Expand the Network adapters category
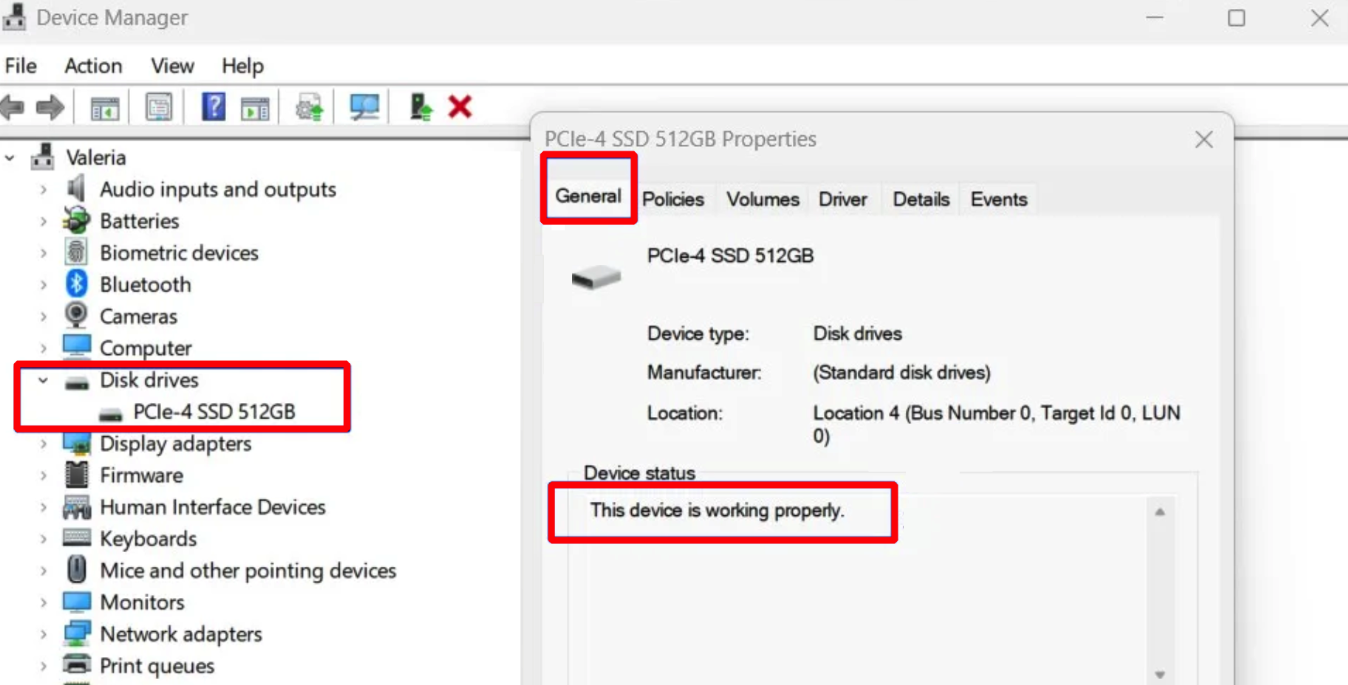1348x685 pixels. click(44, 634)
